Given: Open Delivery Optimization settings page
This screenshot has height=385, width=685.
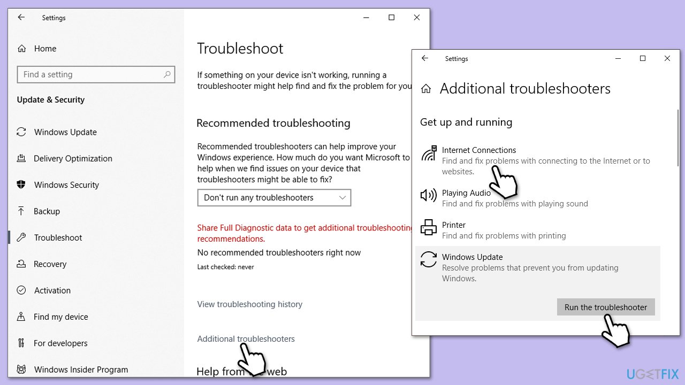Looking at the screenshot, I should [73, 159].
